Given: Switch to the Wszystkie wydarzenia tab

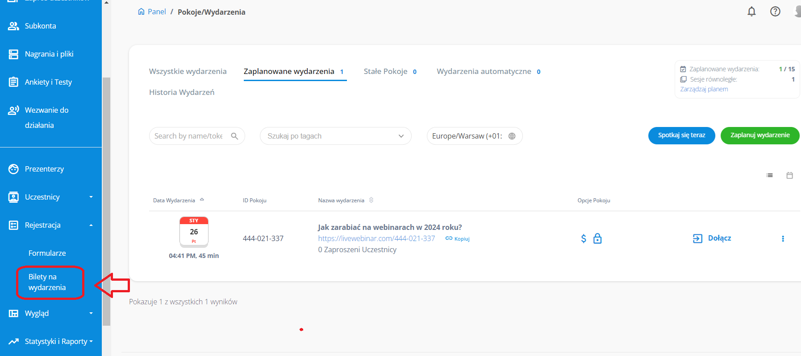Looking at the screenshot, I should click(x=188, y=71).
